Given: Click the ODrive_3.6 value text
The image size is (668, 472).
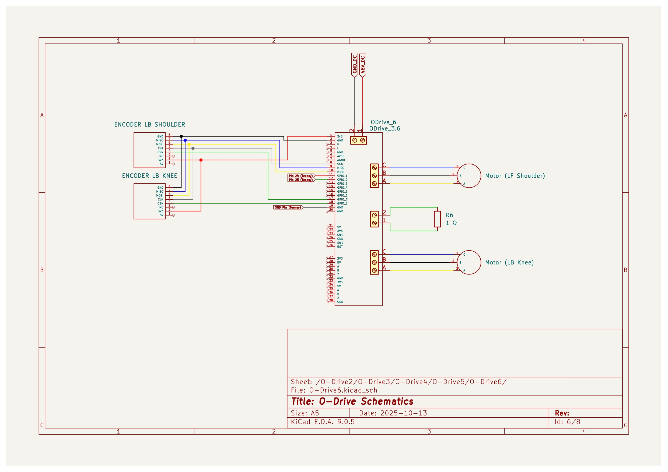Looking at the screenshot, I should coord(385,129).
